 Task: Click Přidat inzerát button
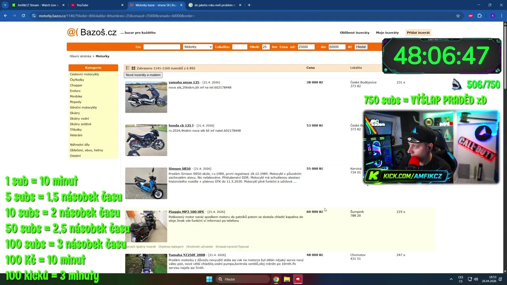coord(418,32)
